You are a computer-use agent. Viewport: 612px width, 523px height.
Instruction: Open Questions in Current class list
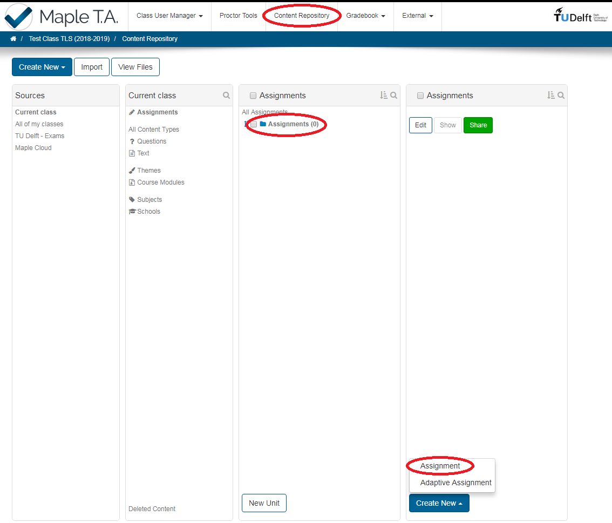pos(152,141)
